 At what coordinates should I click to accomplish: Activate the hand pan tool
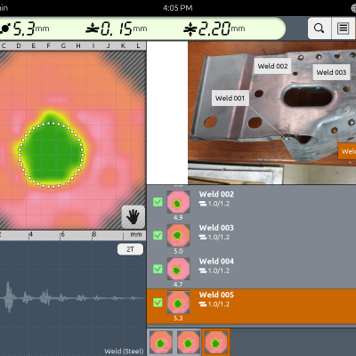(133, 217)
